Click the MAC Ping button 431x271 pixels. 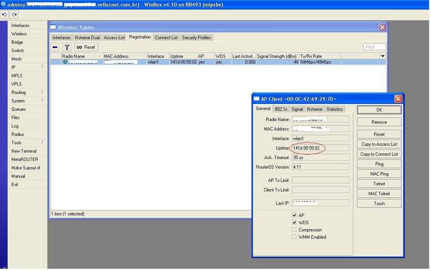pos(379,174)
